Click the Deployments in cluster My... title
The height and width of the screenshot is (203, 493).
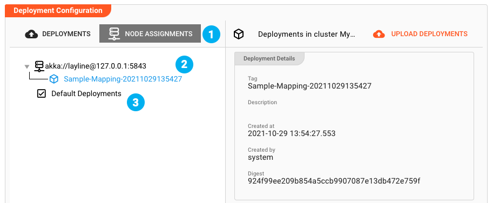pyautogui.click(x=307, y=34)
